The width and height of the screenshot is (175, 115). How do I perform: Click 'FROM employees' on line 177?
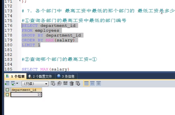(40, 30)
